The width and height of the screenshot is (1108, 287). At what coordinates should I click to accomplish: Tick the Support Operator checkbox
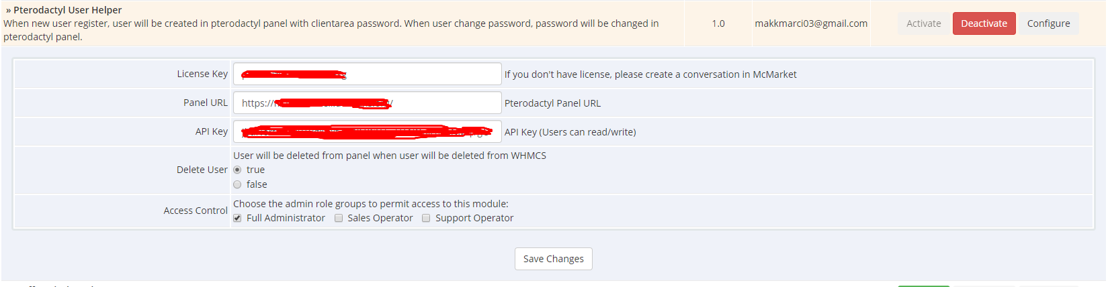pos(426,218)
